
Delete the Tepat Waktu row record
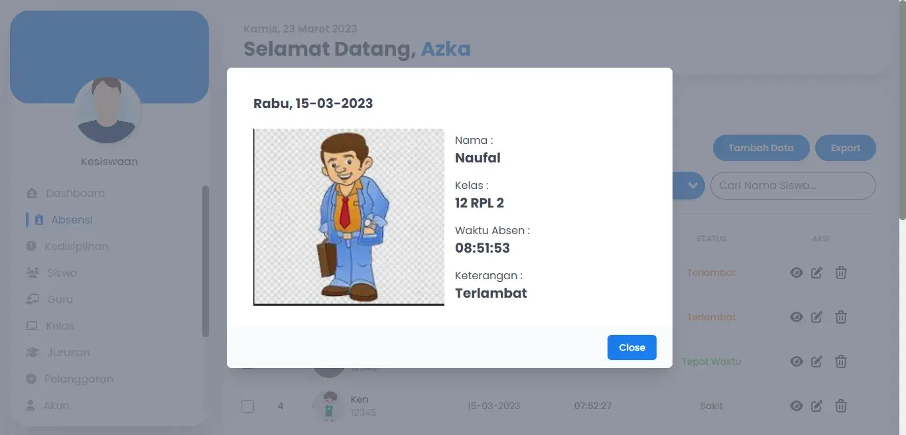pyautogui.click(x=841, y=361)
